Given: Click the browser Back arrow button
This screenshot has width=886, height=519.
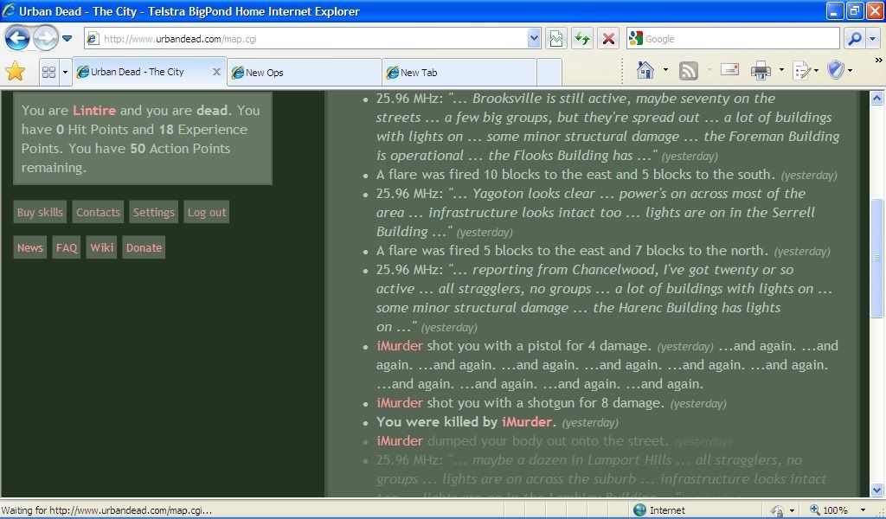Looking at the screenshot, I should point(17,38).
